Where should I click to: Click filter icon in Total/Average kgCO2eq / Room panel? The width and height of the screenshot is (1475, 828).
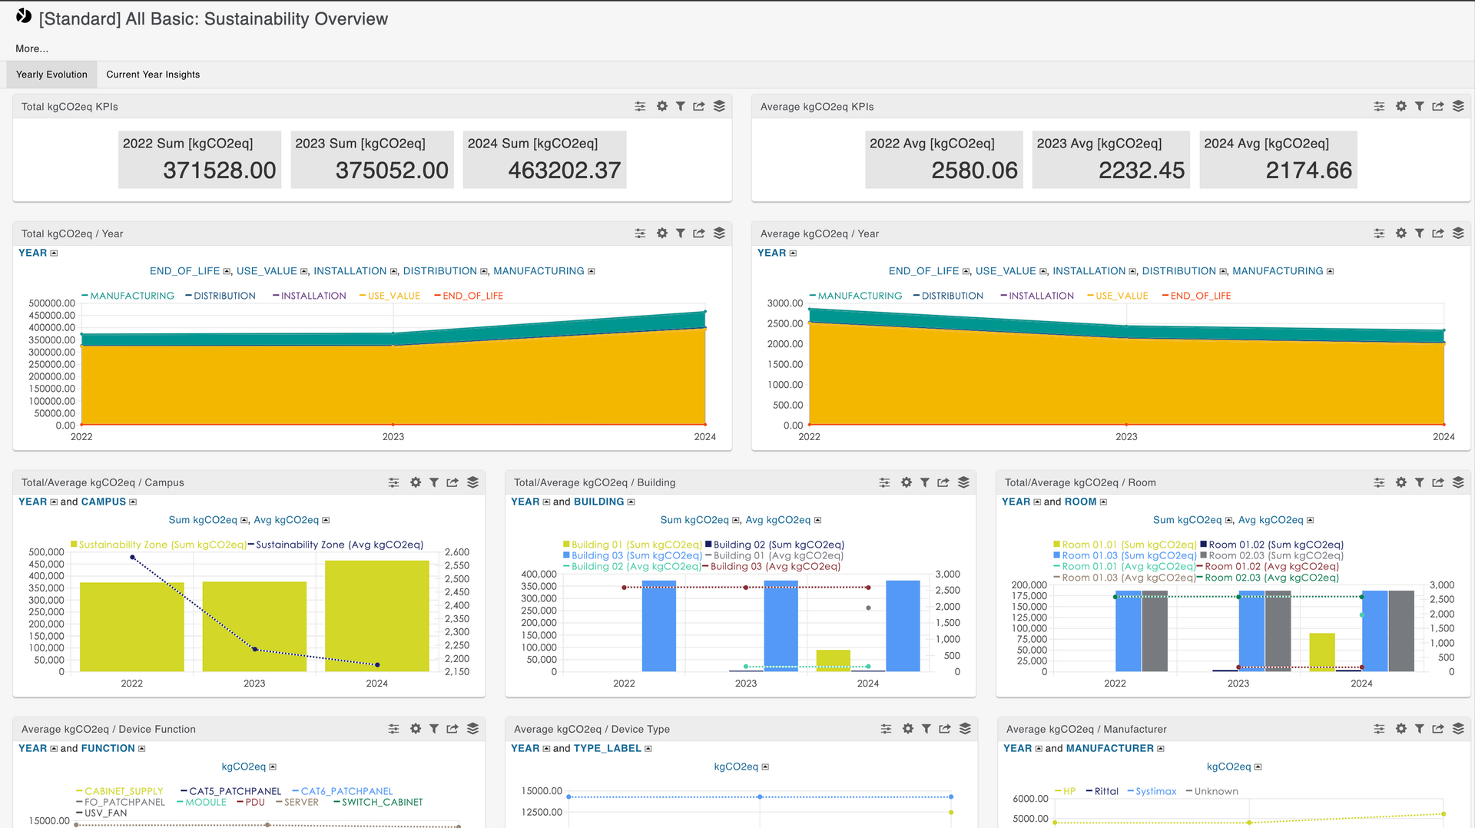1419,482
